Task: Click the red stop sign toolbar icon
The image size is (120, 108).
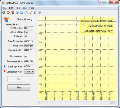Action: [x=8, y=12]
